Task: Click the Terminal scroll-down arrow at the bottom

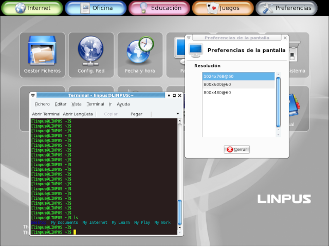Action: [x=179, y=232]
